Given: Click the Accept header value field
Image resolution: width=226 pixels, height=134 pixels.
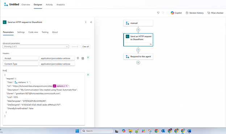Looking at the screenshot, I should click(57, 58).
